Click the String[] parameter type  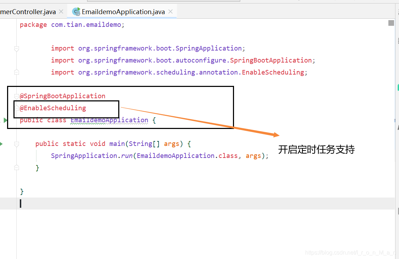(x=144, y=144)
